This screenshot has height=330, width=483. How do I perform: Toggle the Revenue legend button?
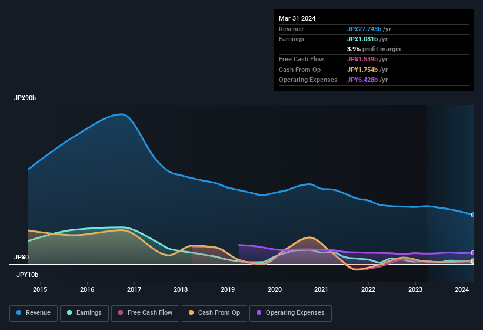click(x=34, y=313)
